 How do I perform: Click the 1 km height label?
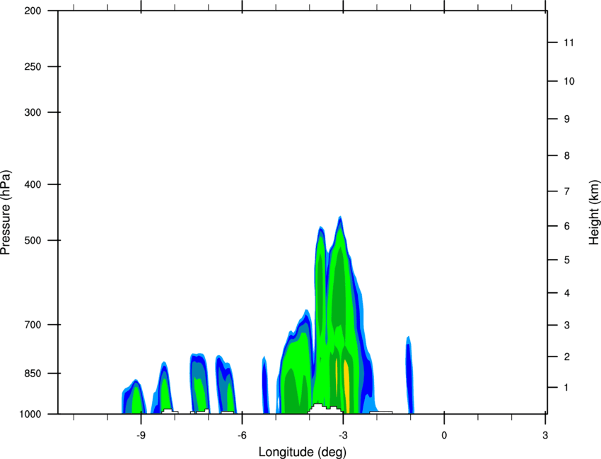[x=567, y=388]
